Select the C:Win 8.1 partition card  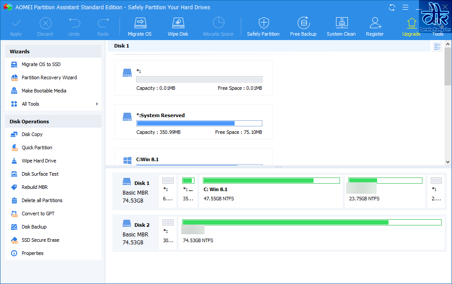coord(194,157)
